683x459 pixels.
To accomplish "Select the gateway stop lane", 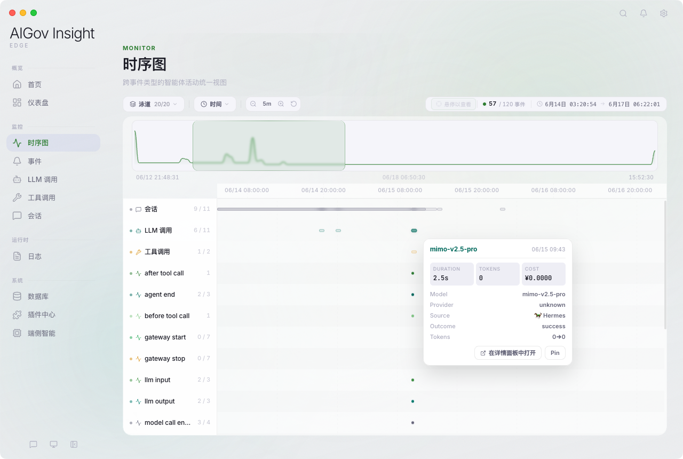I will (170, 359).
